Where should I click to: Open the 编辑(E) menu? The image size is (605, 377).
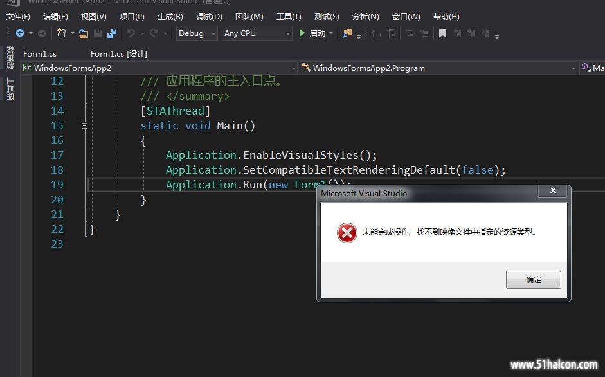tap(55, 17)
